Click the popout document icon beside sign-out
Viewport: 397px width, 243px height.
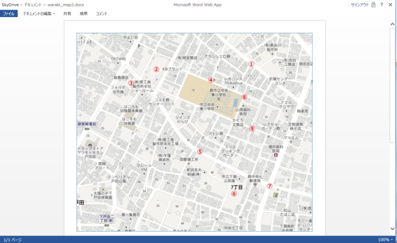coord(374,5)
